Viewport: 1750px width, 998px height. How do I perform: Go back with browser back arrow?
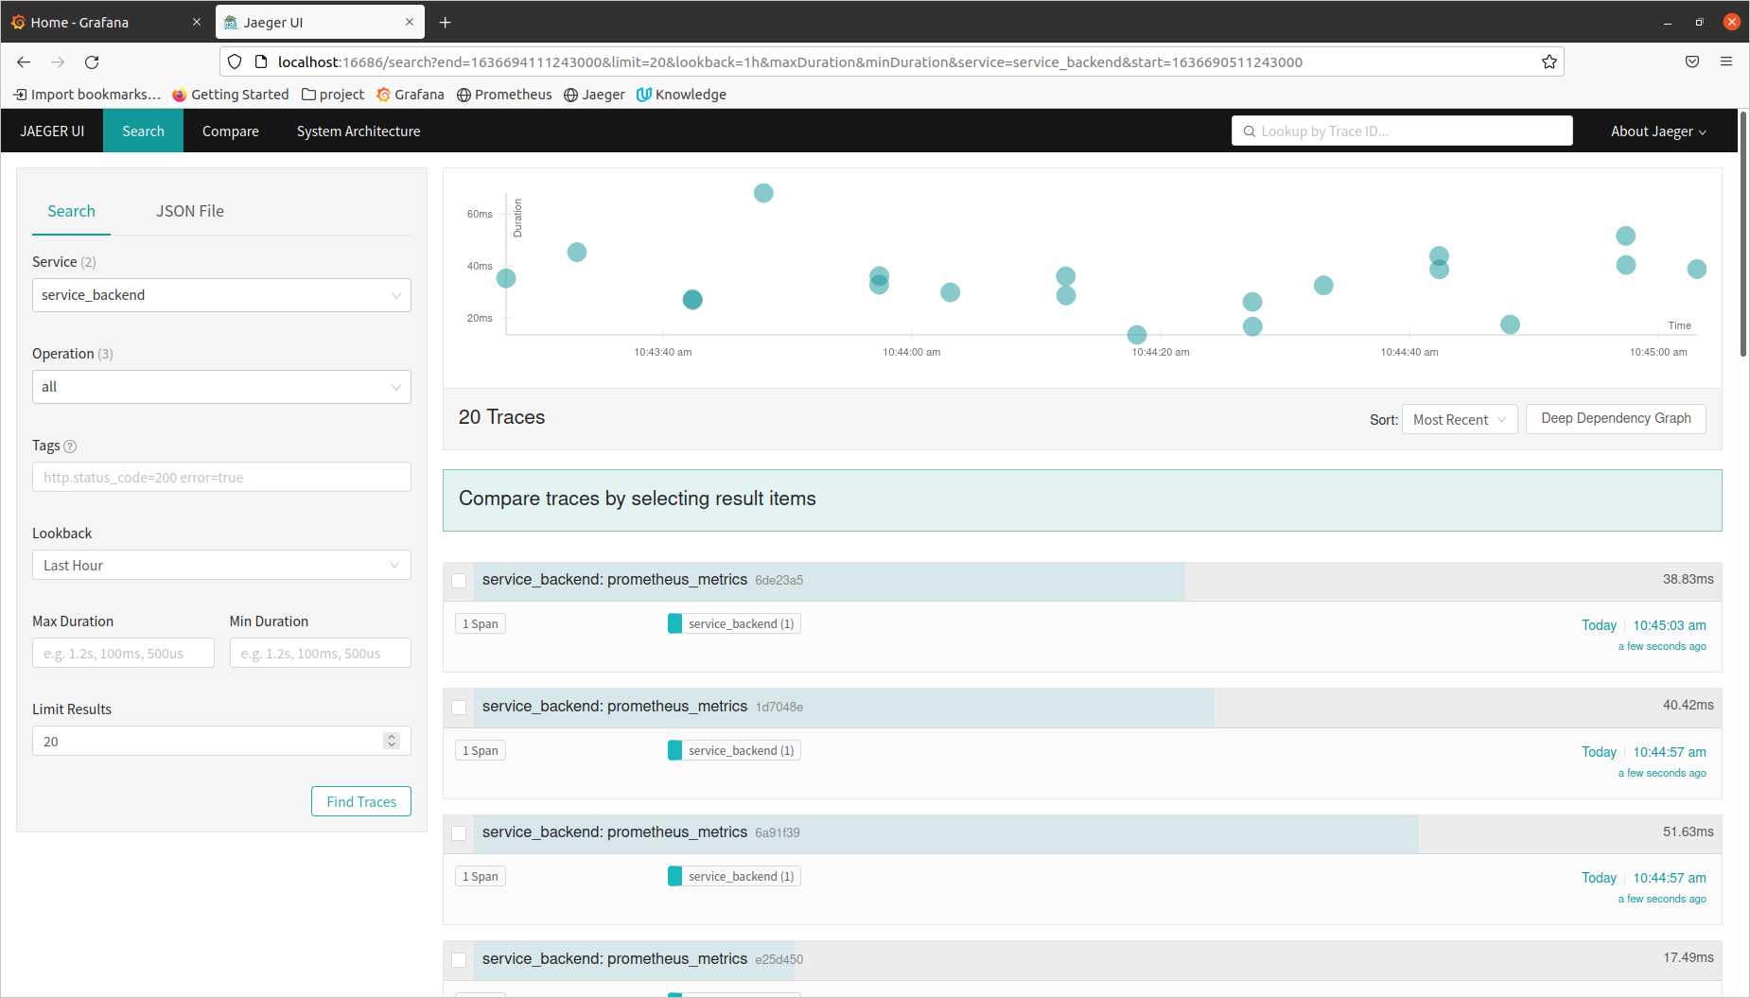tap(24, 62)
